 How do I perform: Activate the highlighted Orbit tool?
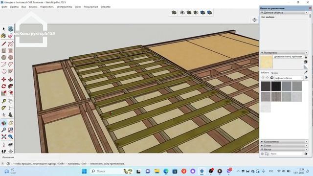[x=3, y=123]
